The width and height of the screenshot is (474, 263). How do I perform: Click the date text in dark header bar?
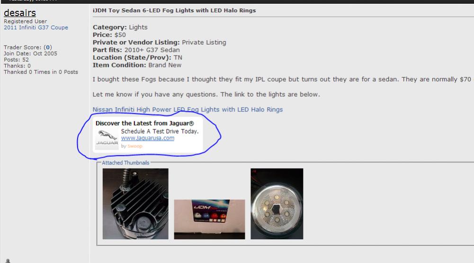click(33, 0)
